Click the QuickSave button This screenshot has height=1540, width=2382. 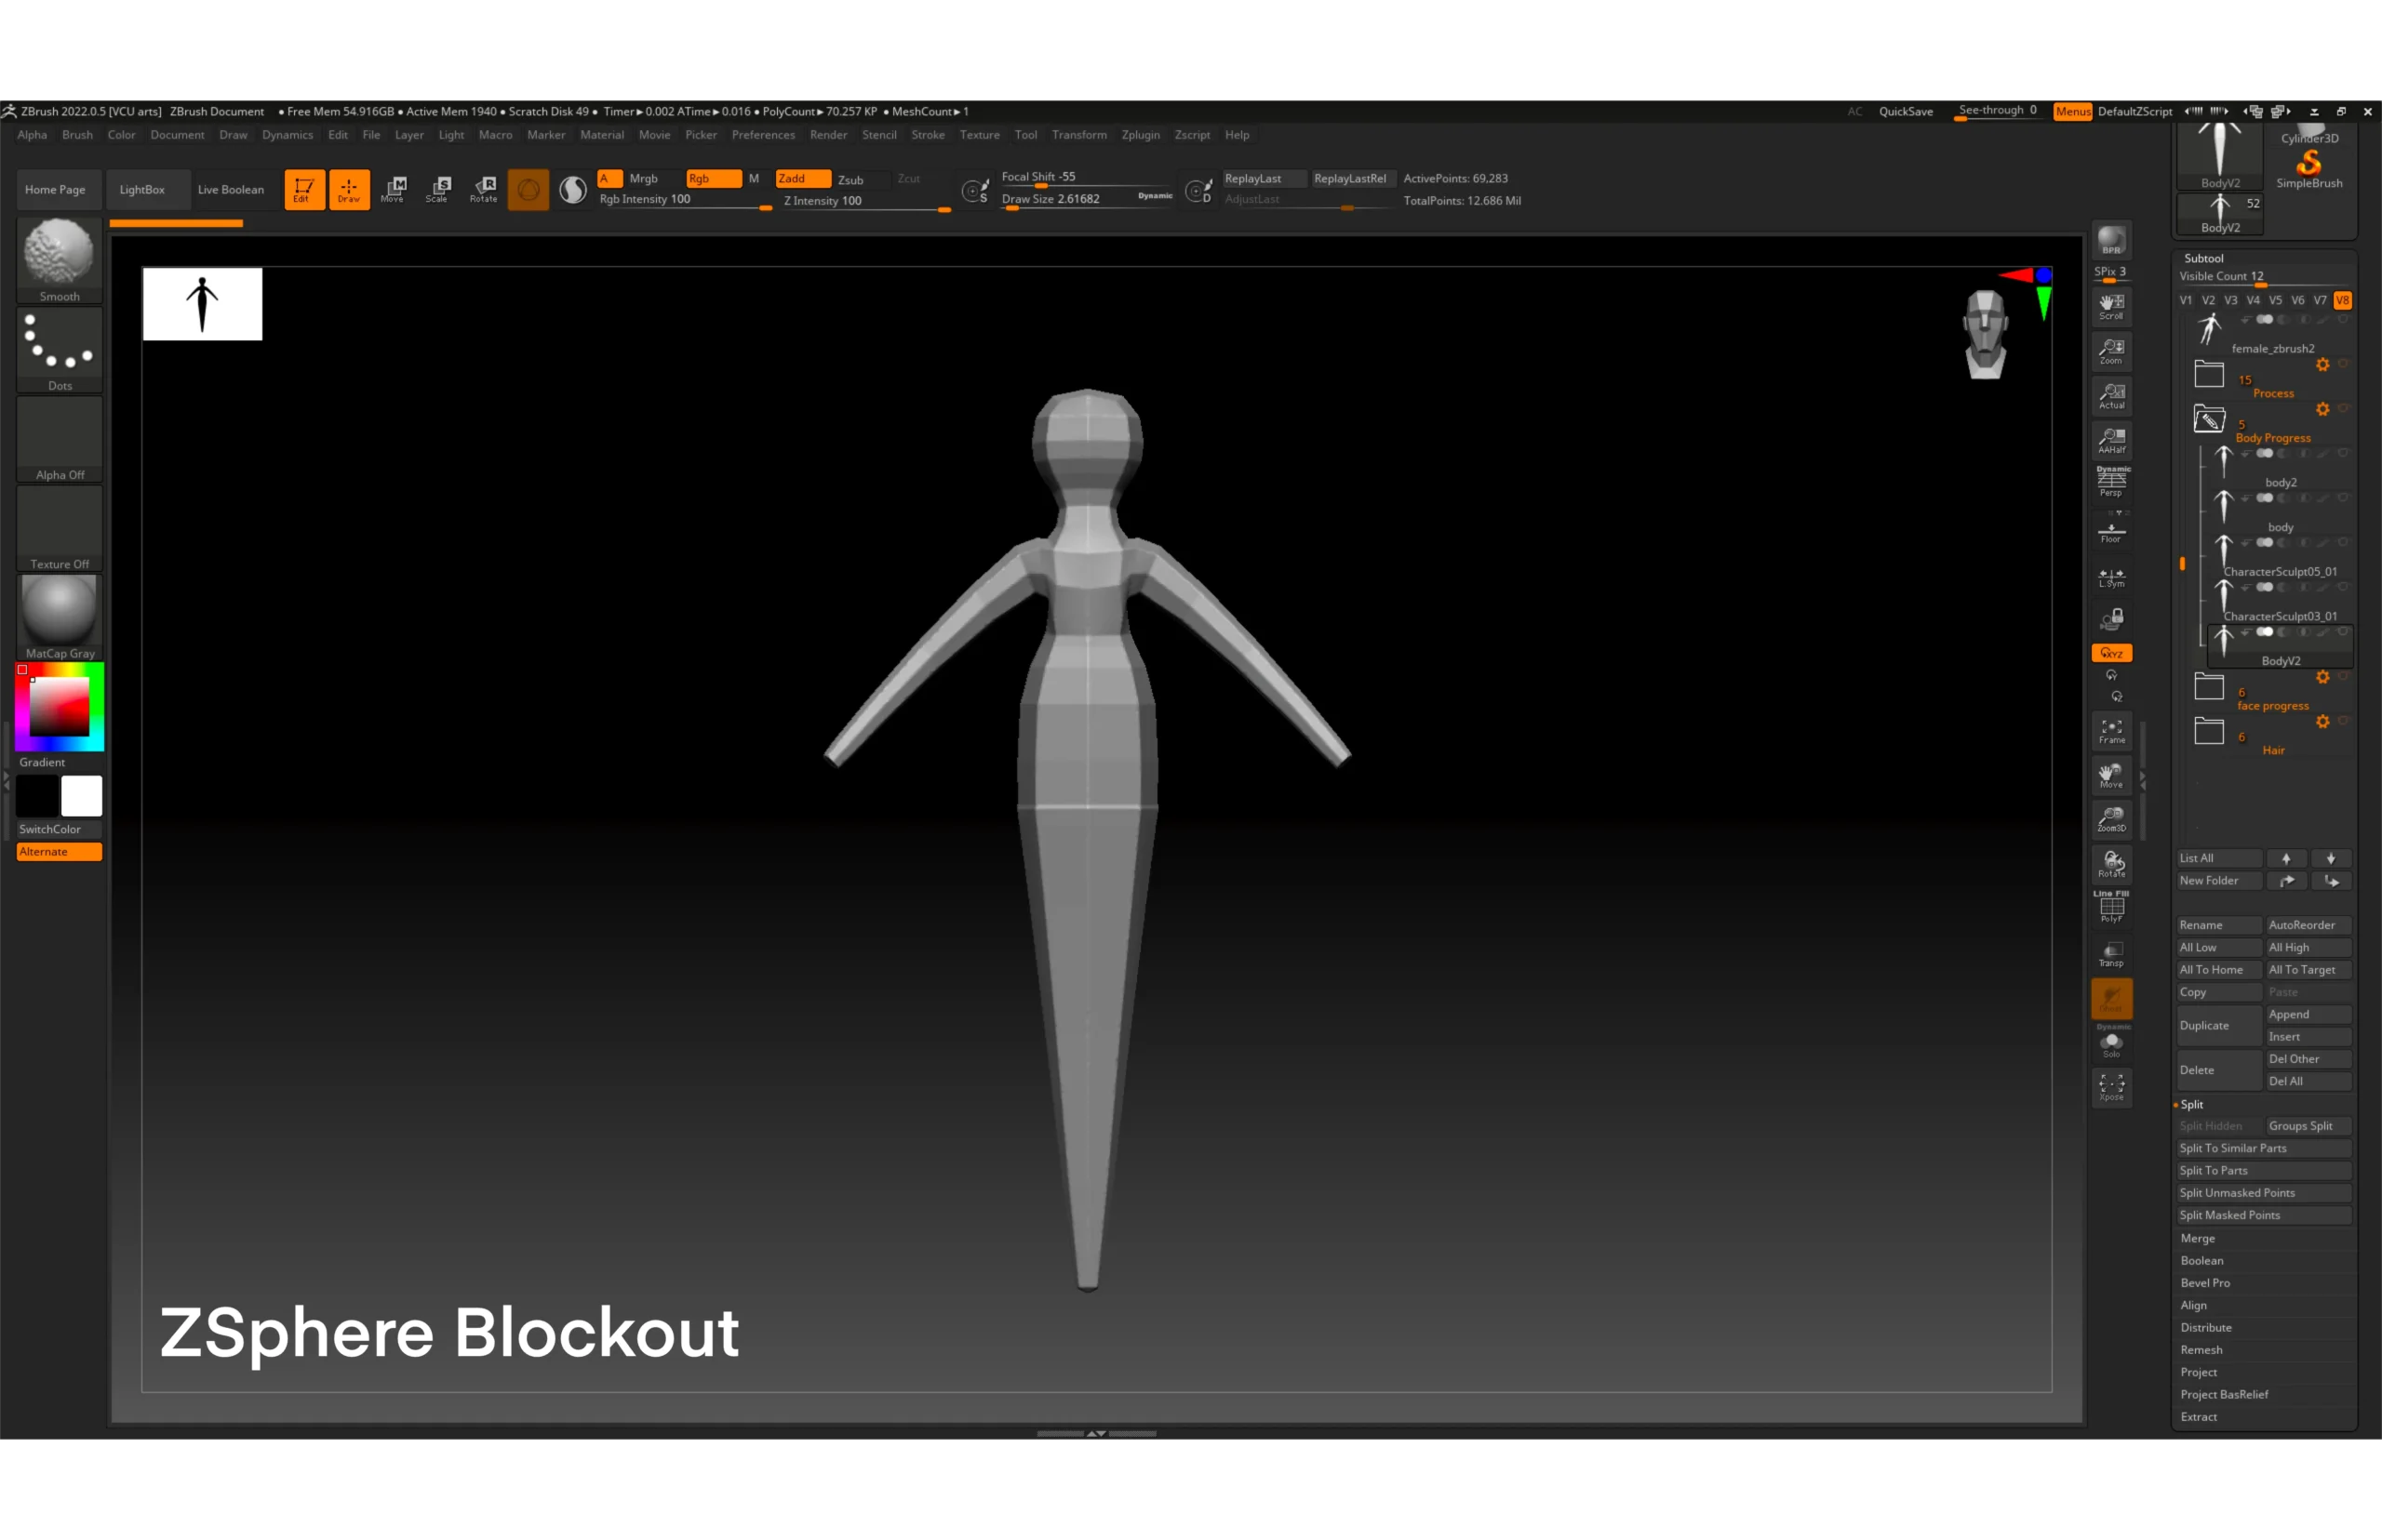click(x=1905, y=111)
